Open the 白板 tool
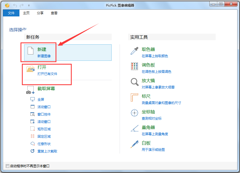Image resolution: width=240 pixels, height=173 pixels. pos(146,143)
